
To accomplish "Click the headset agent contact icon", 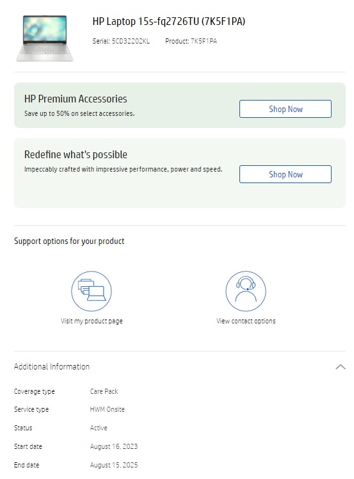I will tap(246, 291).
